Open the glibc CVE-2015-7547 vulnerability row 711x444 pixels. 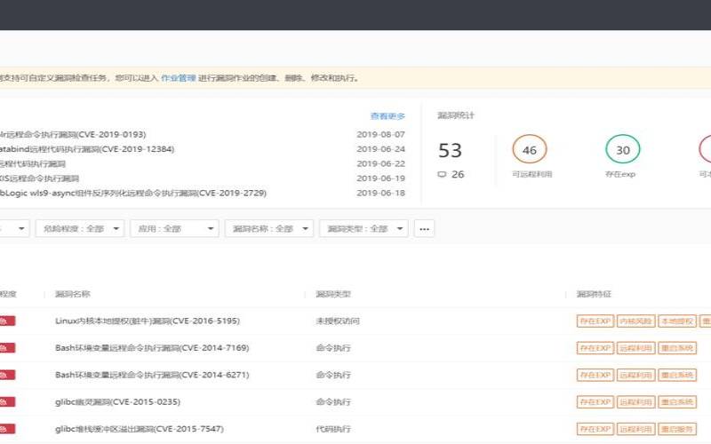tap(139, 429)
